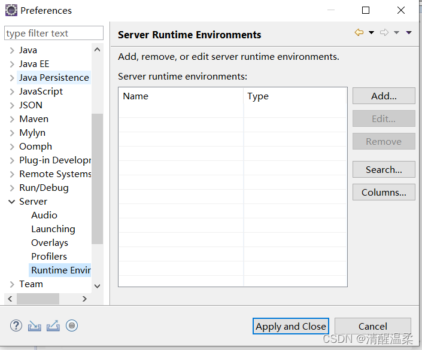
Task: Open the Launching preference page
Action: click(53, 229)
